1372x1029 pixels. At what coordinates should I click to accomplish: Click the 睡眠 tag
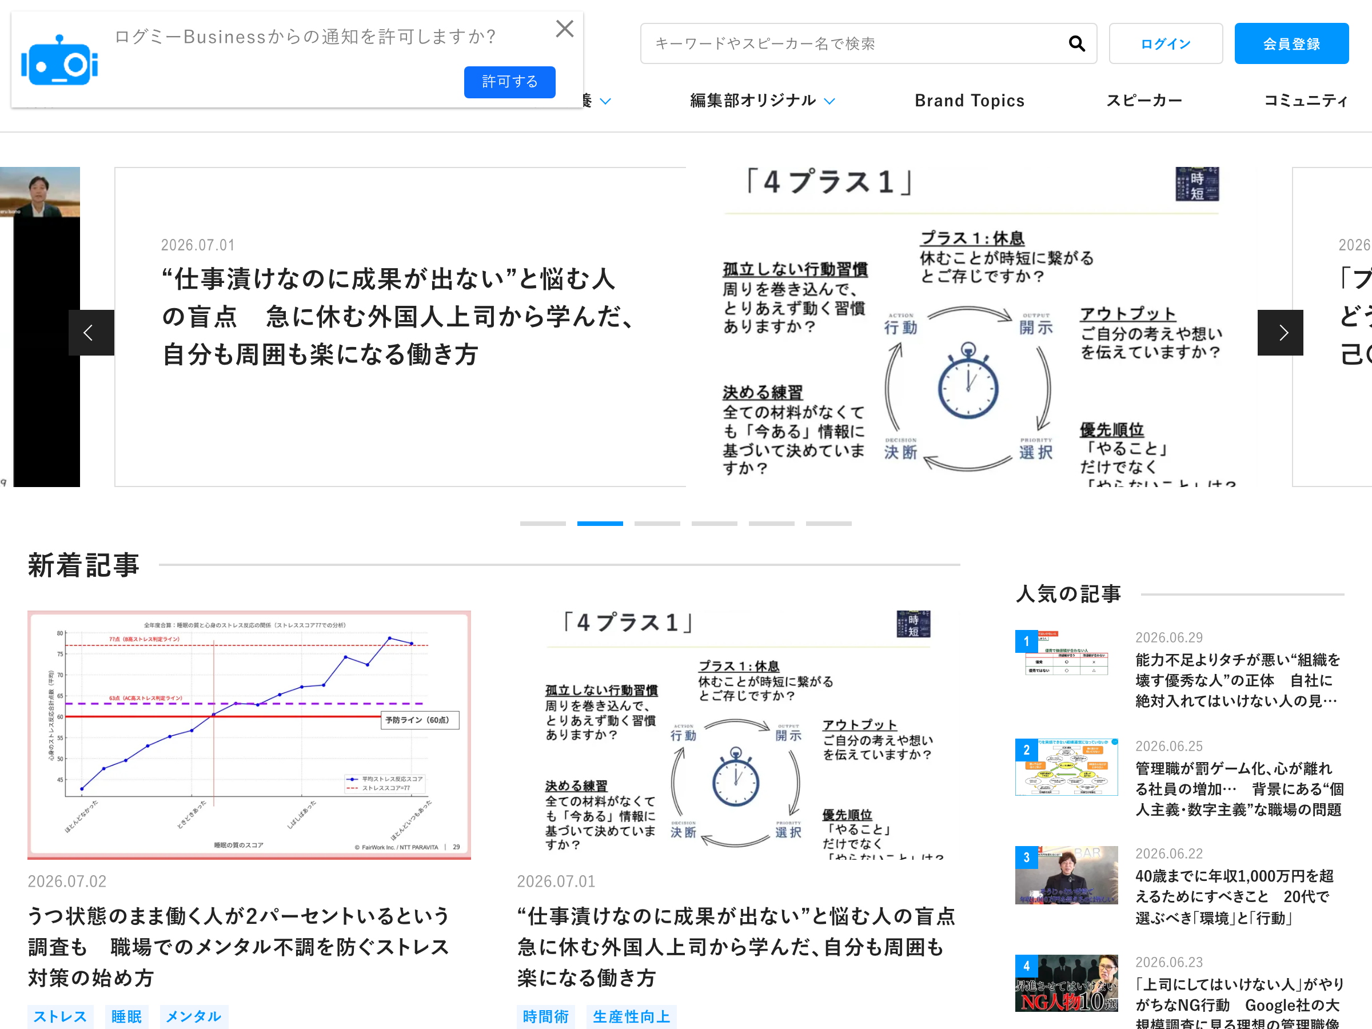tap(126, 1016)
